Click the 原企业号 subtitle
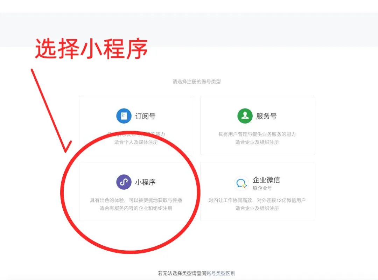The height and width of the screenshot is (280, 378). pos(262,188)
